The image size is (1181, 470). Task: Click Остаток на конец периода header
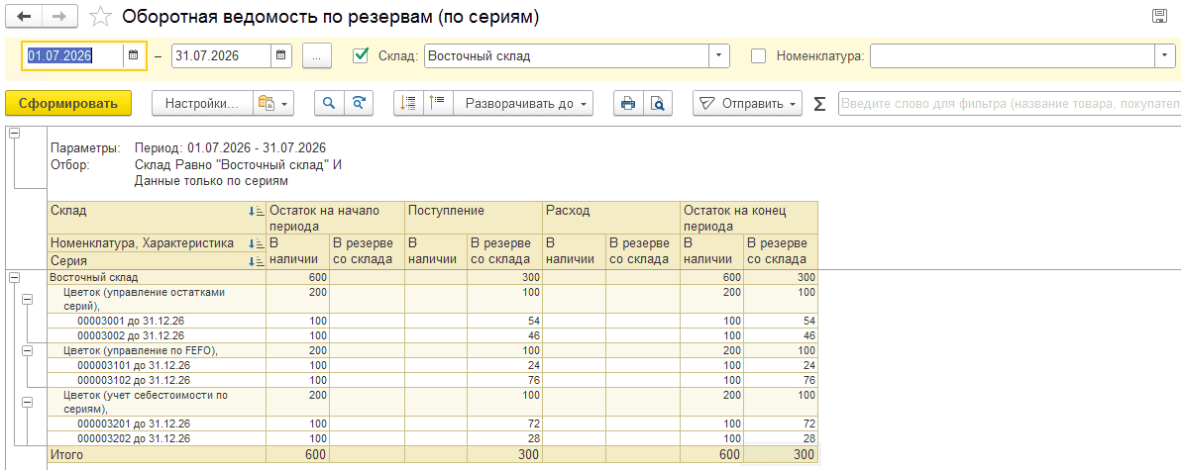[749, 218]
